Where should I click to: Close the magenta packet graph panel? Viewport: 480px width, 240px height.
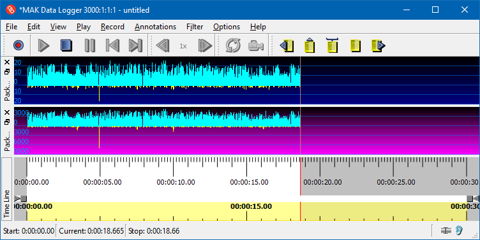7,113
